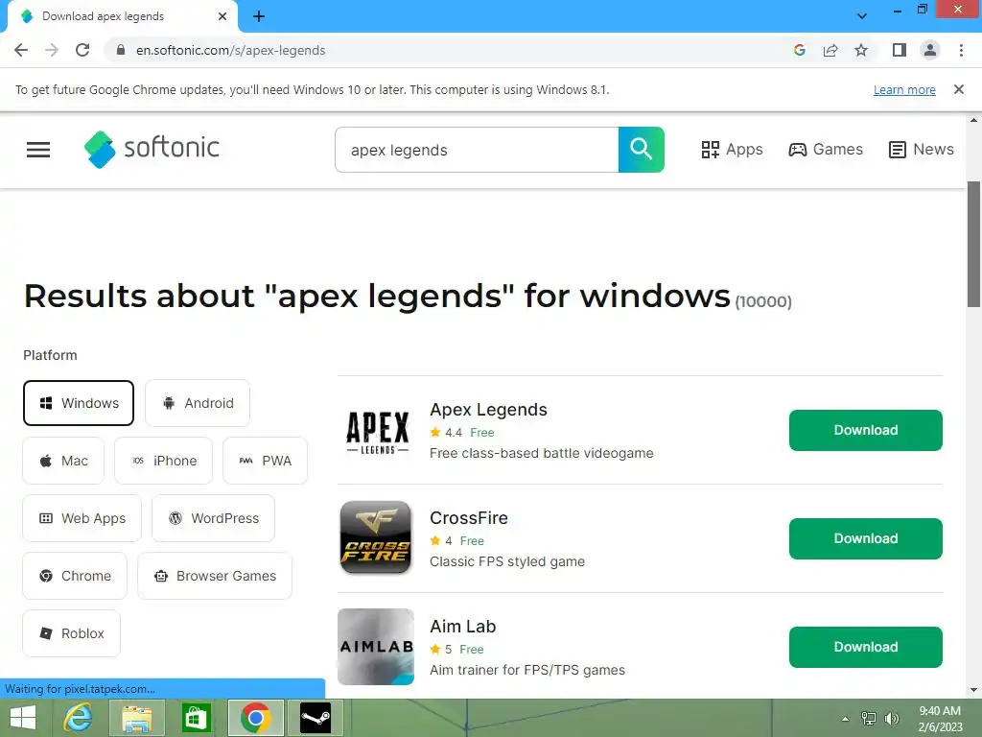Select the WordPress platform filter

click(x=213, y=518)
